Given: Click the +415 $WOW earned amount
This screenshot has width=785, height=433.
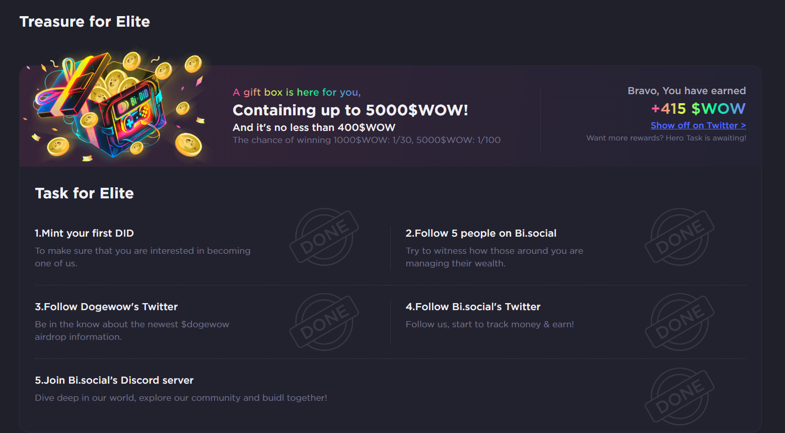Looking at the screenshot, I should tap(698, 108).
